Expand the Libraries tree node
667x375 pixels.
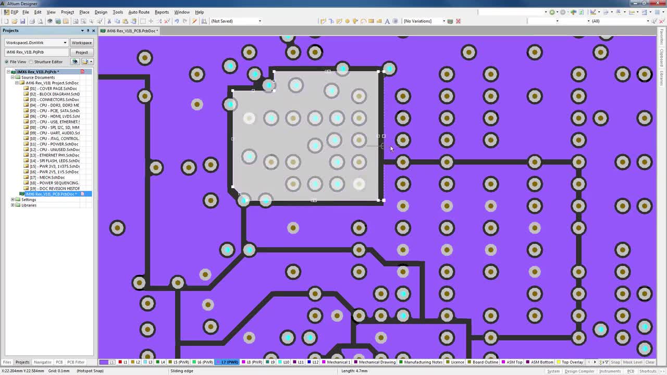pos(12,205)
